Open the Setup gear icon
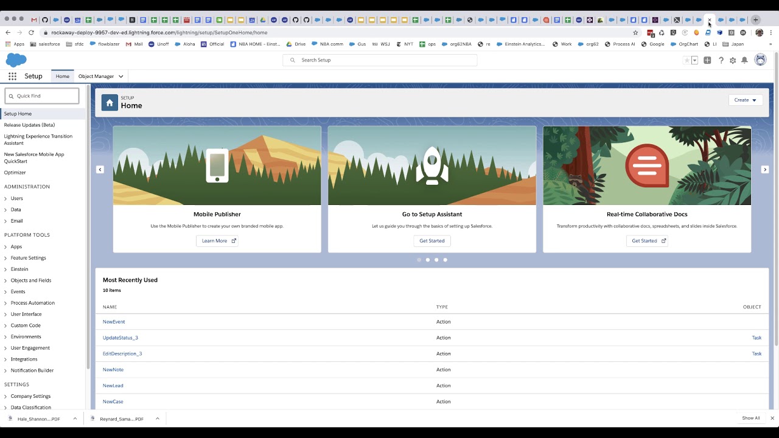779x438 pixels. click(x=733, y=60)
